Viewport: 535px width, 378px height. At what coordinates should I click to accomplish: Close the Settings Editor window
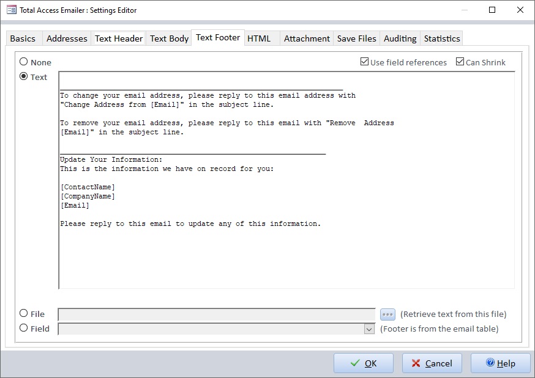[x=520, y=10]
